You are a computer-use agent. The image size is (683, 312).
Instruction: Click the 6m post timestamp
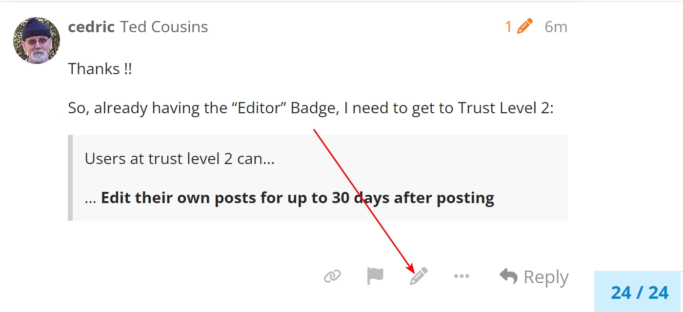click(x=556, y=27)
